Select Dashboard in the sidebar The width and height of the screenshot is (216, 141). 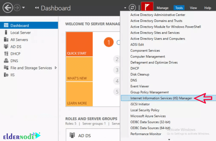coord(29,25)
